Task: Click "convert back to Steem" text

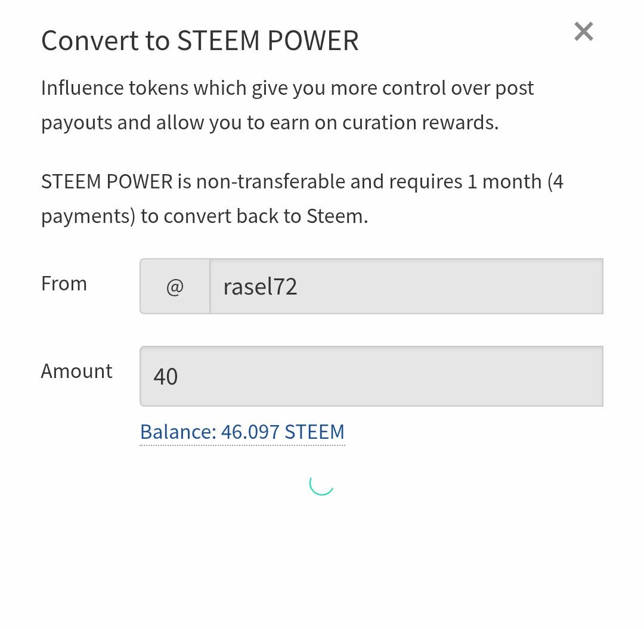Action: (x=265, y=216)
